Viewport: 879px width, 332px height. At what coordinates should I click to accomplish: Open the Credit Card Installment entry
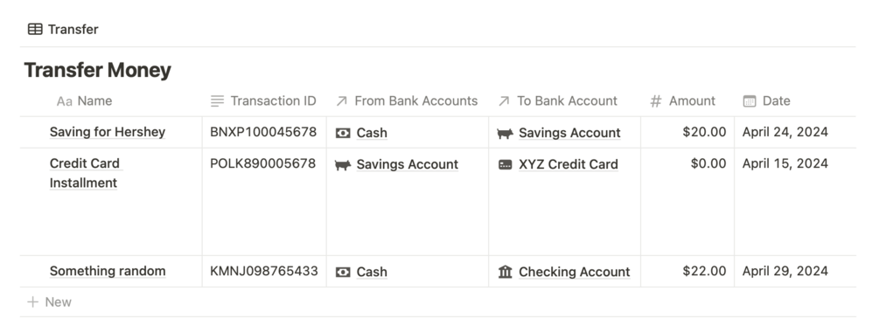[x=84, y=173]
